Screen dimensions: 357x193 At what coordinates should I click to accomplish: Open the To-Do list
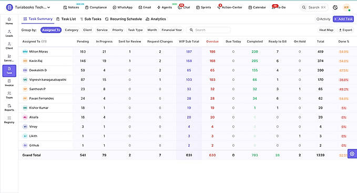tap(279, 7)
